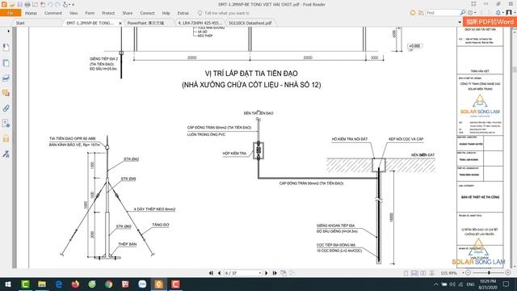Select facing pages view mode icon

click(x=423, y=273)
